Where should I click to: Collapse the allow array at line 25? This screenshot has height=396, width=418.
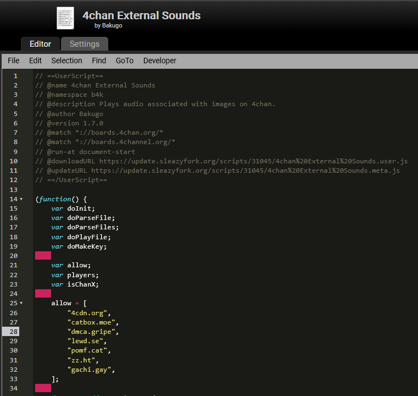click(21, 303)
